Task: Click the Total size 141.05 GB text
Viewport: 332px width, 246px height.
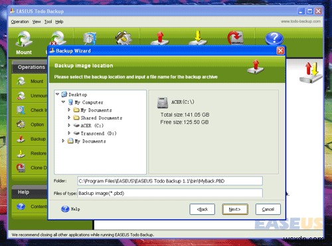Action: pyautogui.click(x=185, y=115)
